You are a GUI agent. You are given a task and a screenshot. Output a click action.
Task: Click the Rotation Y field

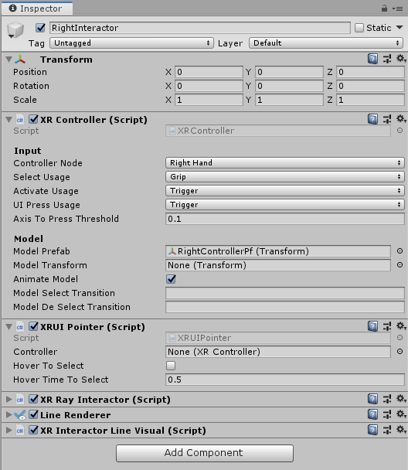coord(289,86)
